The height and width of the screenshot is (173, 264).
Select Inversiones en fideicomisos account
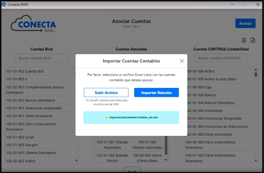point(220,126)
